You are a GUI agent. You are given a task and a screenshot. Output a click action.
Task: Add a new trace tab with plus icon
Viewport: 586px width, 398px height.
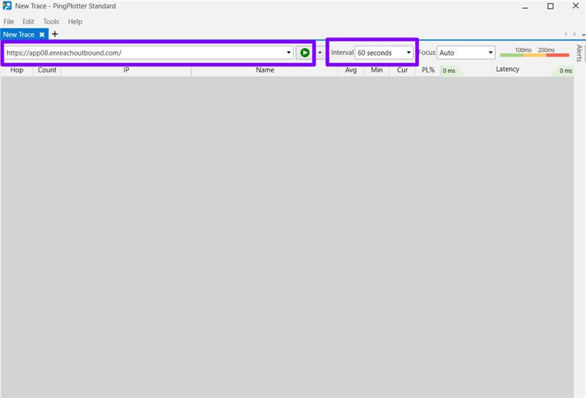[x=55, y=34]
